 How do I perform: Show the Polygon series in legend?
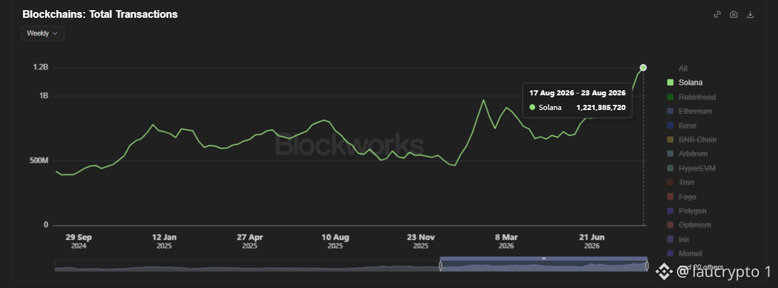point(686,211)
